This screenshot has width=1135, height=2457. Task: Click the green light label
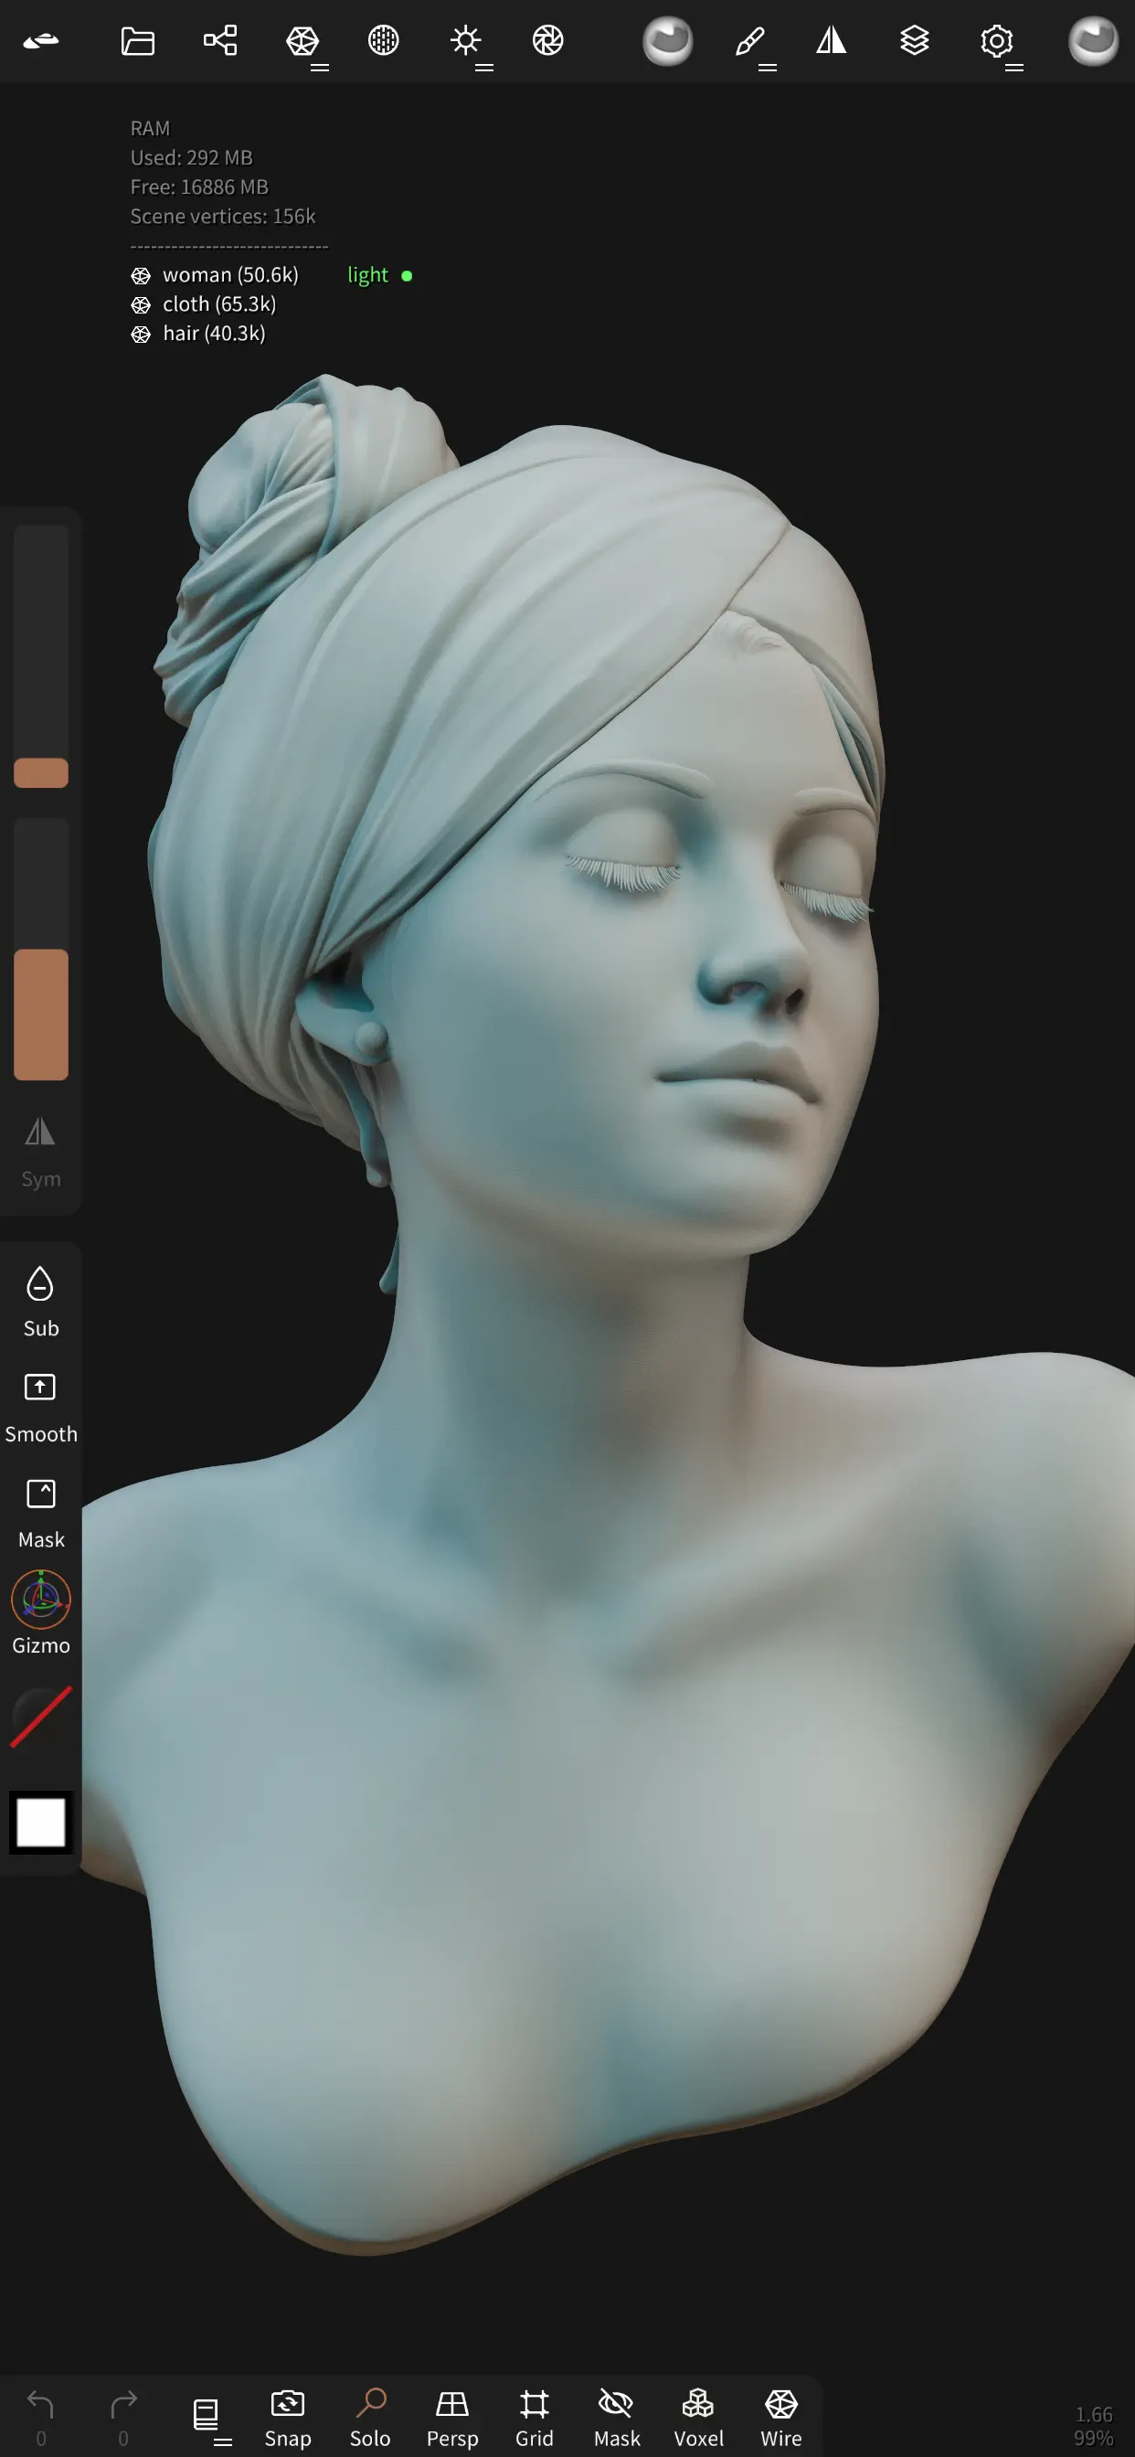click(x=368, y=275)
